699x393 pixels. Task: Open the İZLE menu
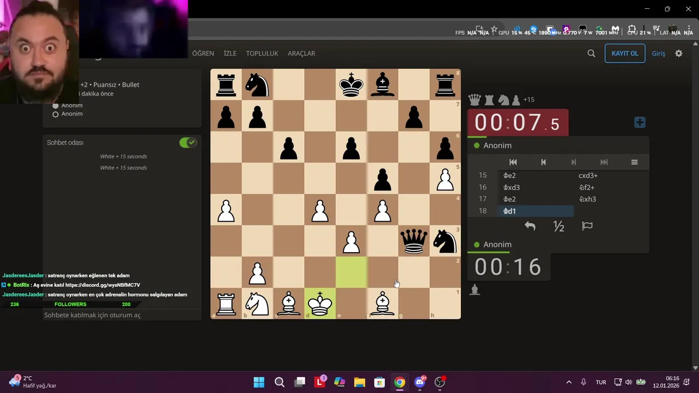click(x=230, y=53)
